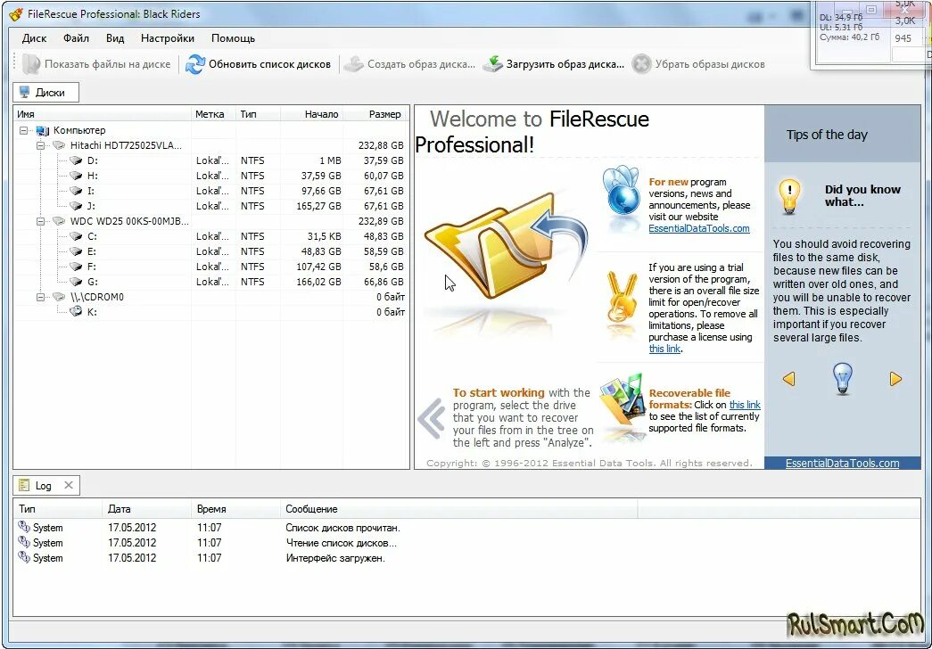Screen dimensions: 932x649
Task: Open the Помощь menu
Action: [233, 38]
